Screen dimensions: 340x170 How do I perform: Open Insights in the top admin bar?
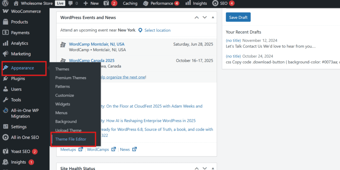tap(196, 3)
